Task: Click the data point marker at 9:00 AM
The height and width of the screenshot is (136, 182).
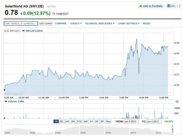Action: tap(5, 90)
